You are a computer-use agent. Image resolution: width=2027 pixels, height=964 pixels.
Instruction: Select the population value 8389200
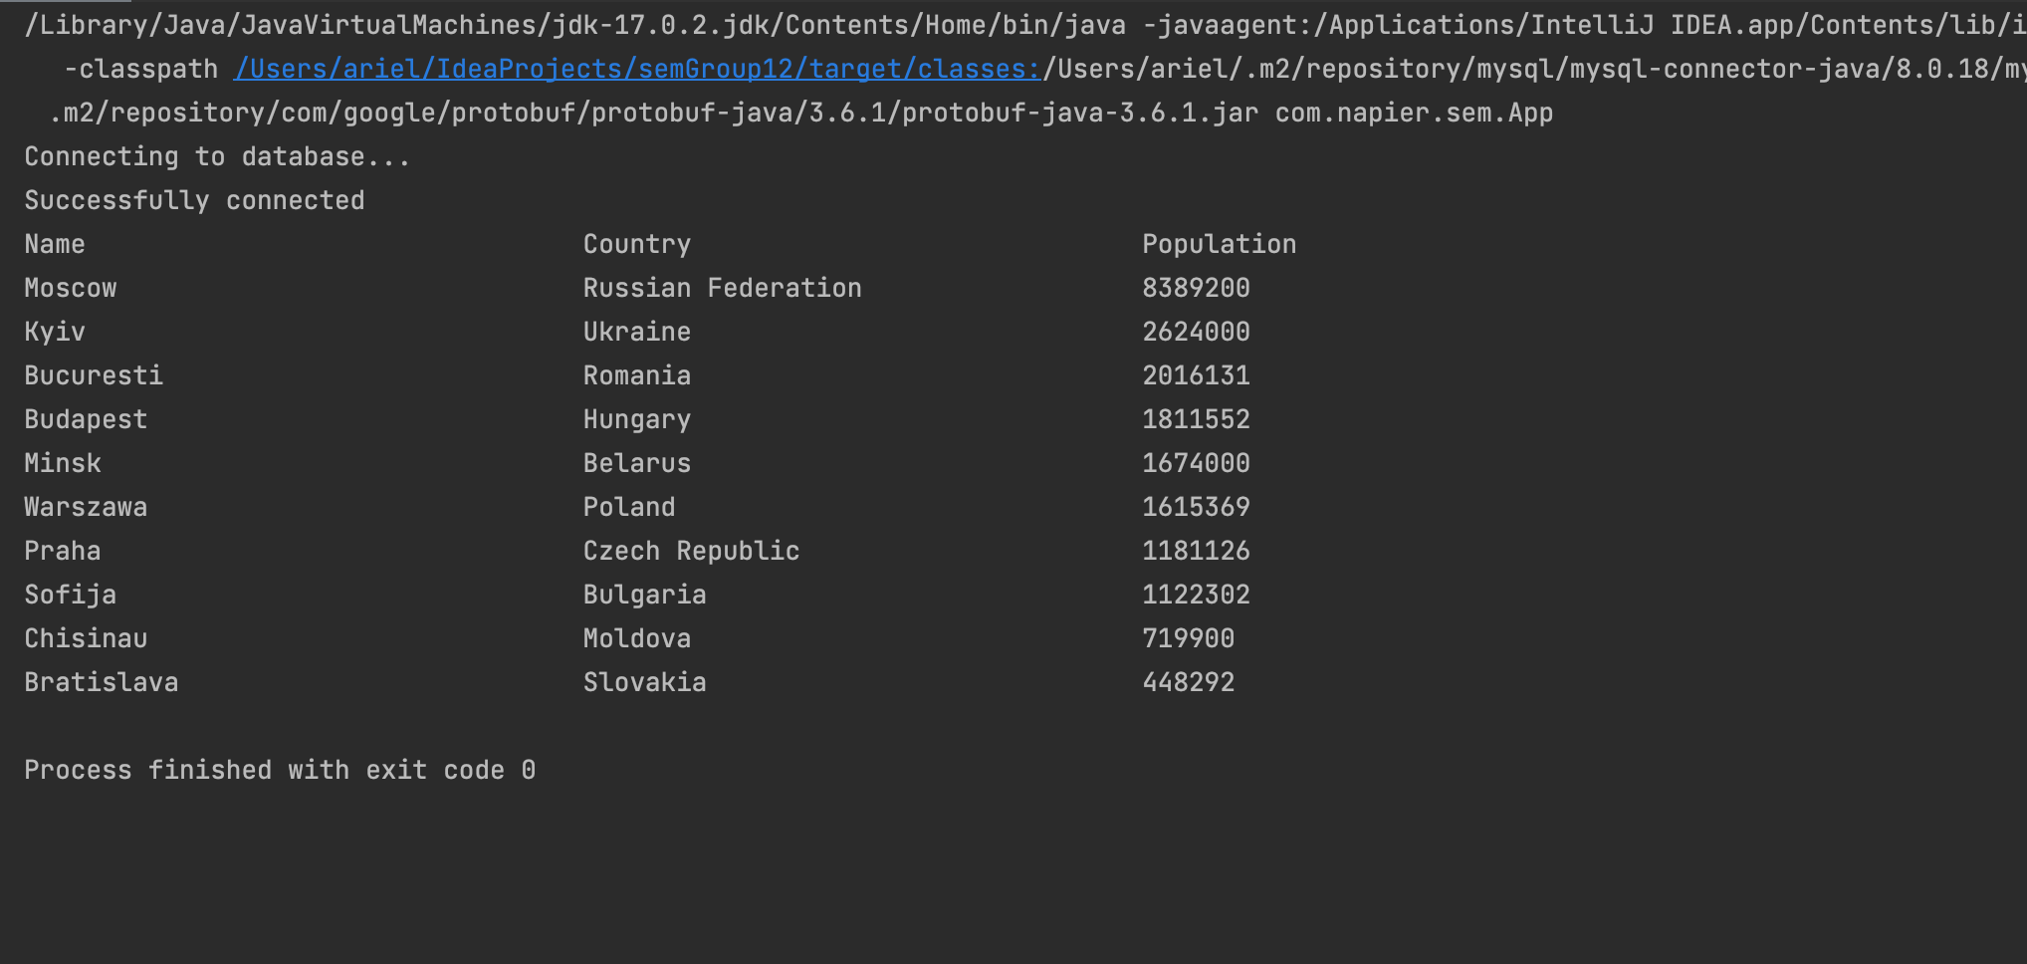point(1196,288)
